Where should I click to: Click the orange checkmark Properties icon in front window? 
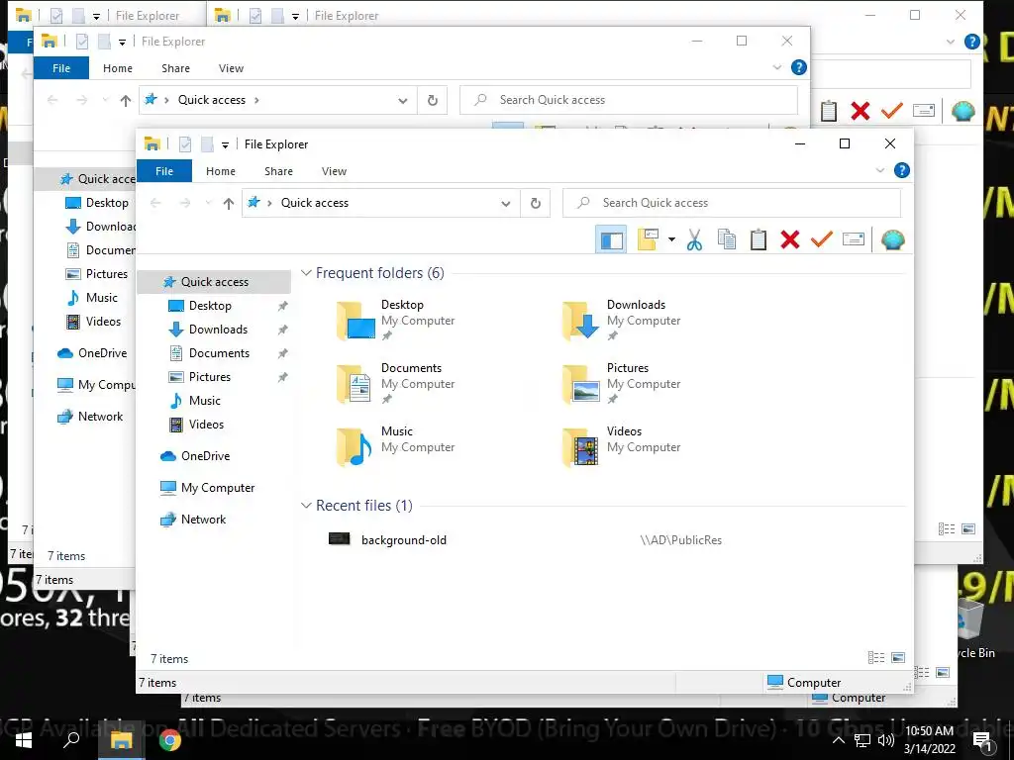pos(821,239)
